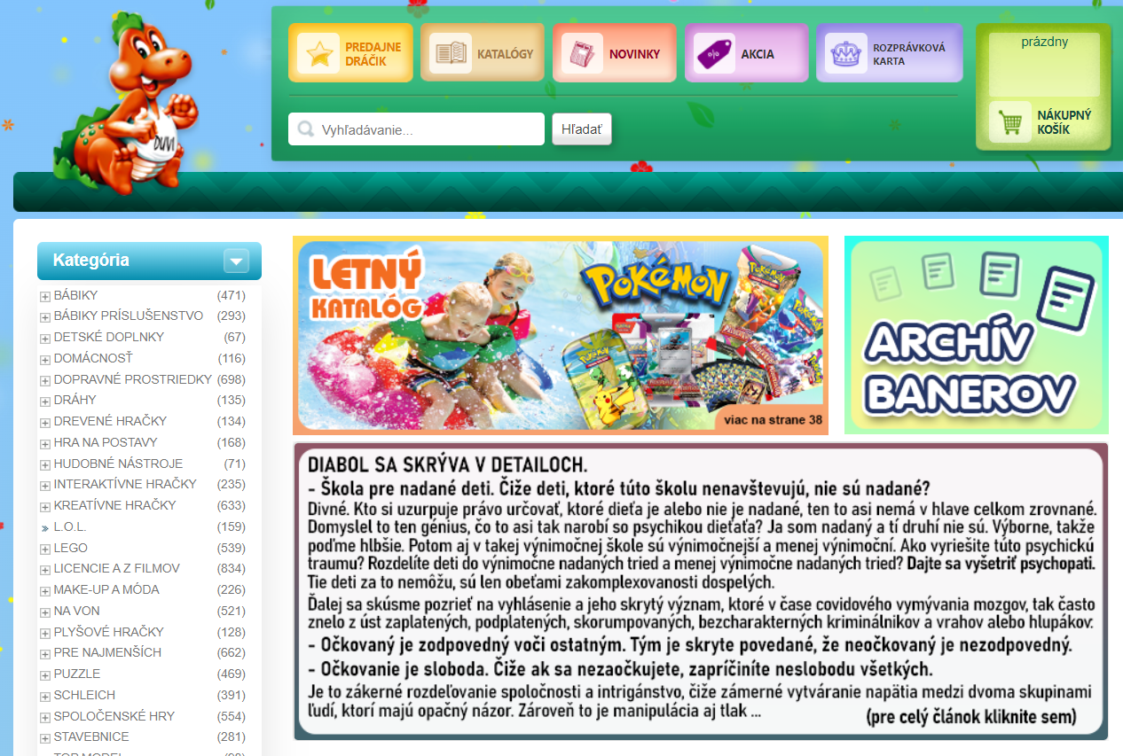Expand the LEGO category tree node
This screenshot has height=756, width=1123.
point(45,549)
